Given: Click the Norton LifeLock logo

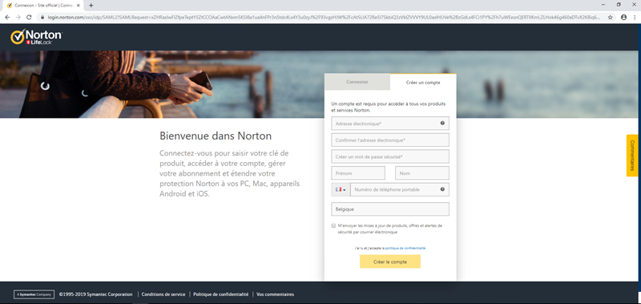Looking at the screenshot, I should point(36,36).
